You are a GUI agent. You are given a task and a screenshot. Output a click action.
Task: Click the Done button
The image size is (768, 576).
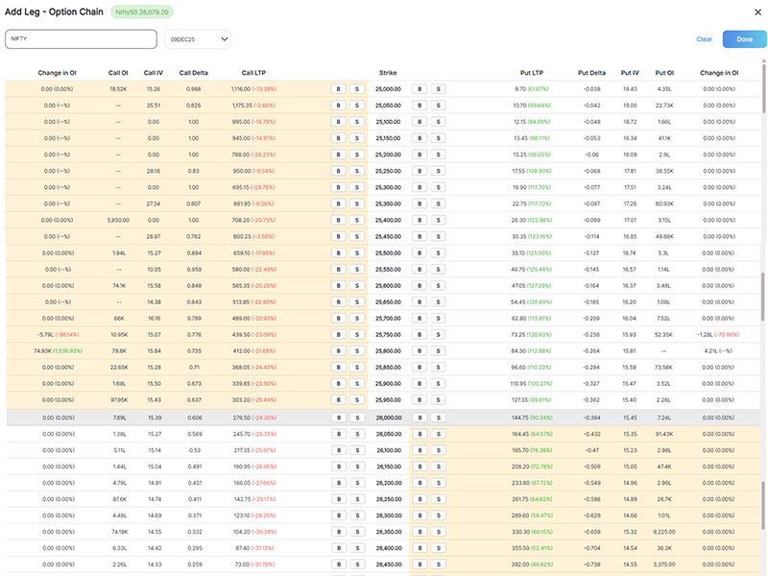click(x=744, y=38)
